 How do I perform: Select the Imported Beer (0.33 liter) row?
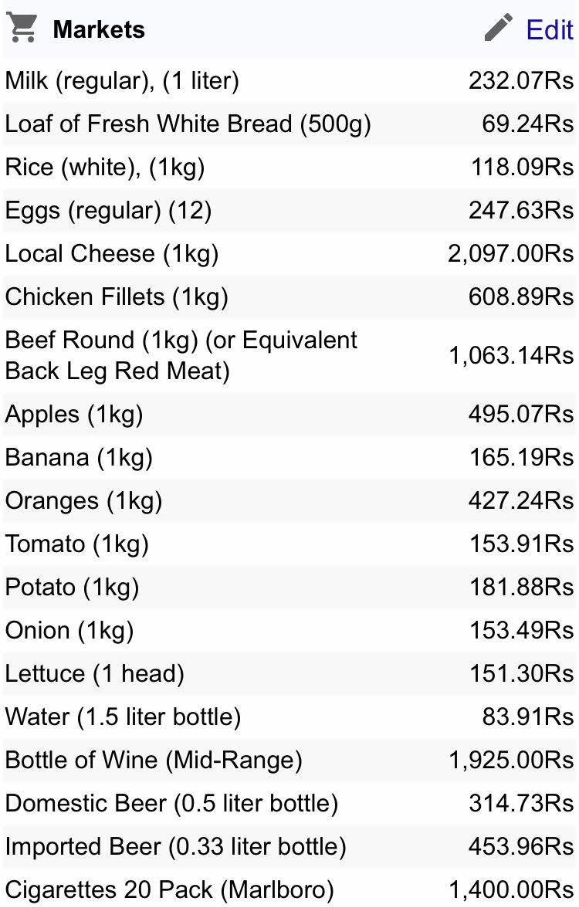pyautogui.click(x=289, y=846)
